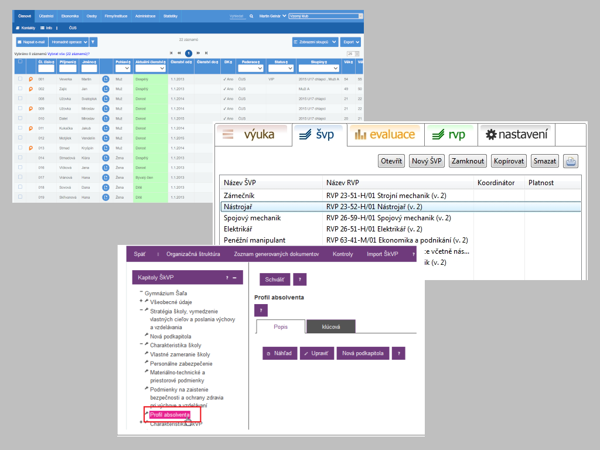Go to next page arrow in pagination
The image size is (600, 450).
pos(198,53)
